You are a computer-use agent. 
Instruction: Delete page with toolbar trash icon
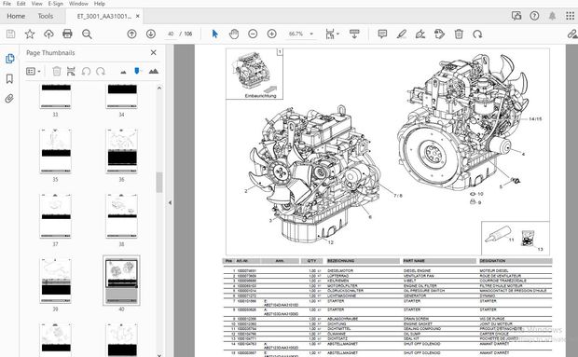[x=459, y=34]
